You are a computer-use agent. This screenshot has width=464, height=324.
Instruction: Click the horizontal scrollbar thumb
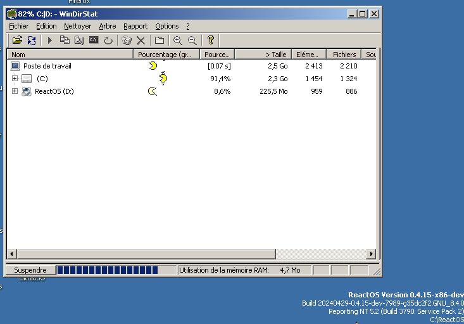pyautogui.click(x=146, y=254)
